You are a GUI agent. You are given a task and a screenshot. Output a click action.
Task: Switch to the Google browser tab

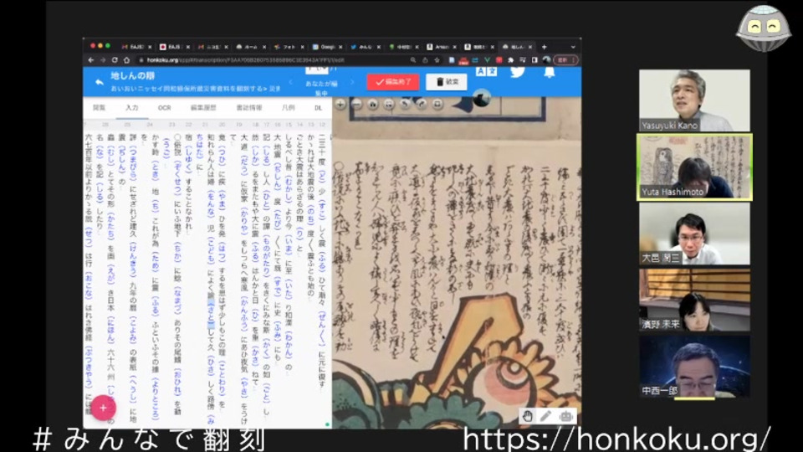(x=327, y=47)
